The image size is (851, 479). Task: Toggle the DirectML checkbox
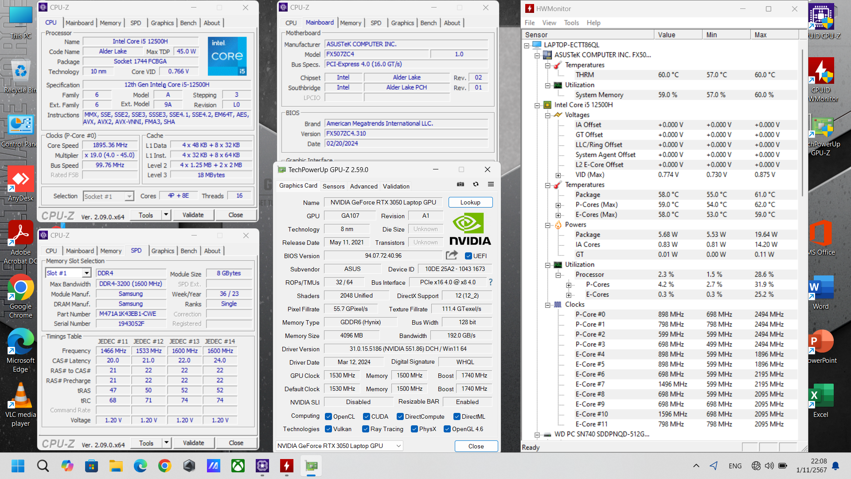457,416
